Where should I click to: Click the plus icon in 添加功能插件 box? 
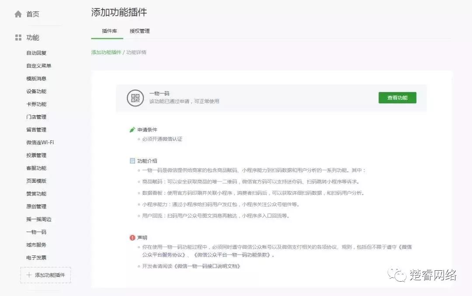coord(29,275)
